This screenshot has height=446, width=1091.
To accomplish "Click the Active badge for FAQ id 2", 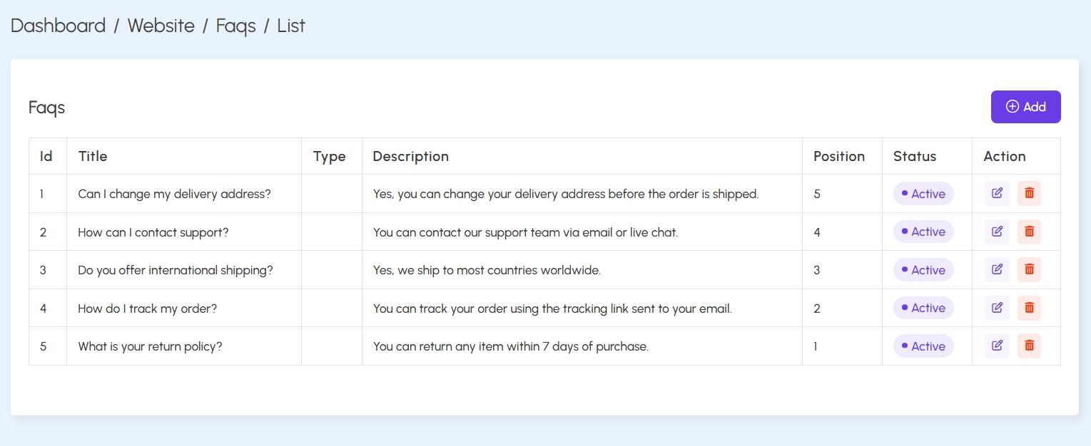I will (923, 232).
